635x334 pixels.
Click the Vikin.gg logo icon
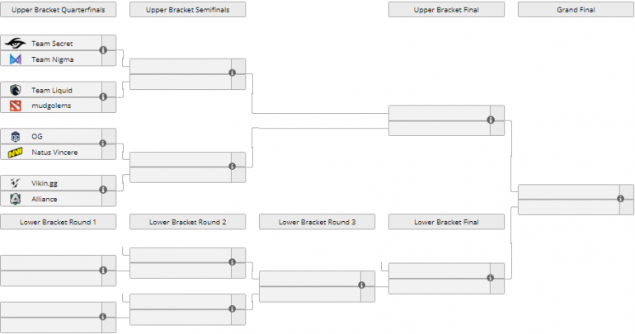click(16, 183)
